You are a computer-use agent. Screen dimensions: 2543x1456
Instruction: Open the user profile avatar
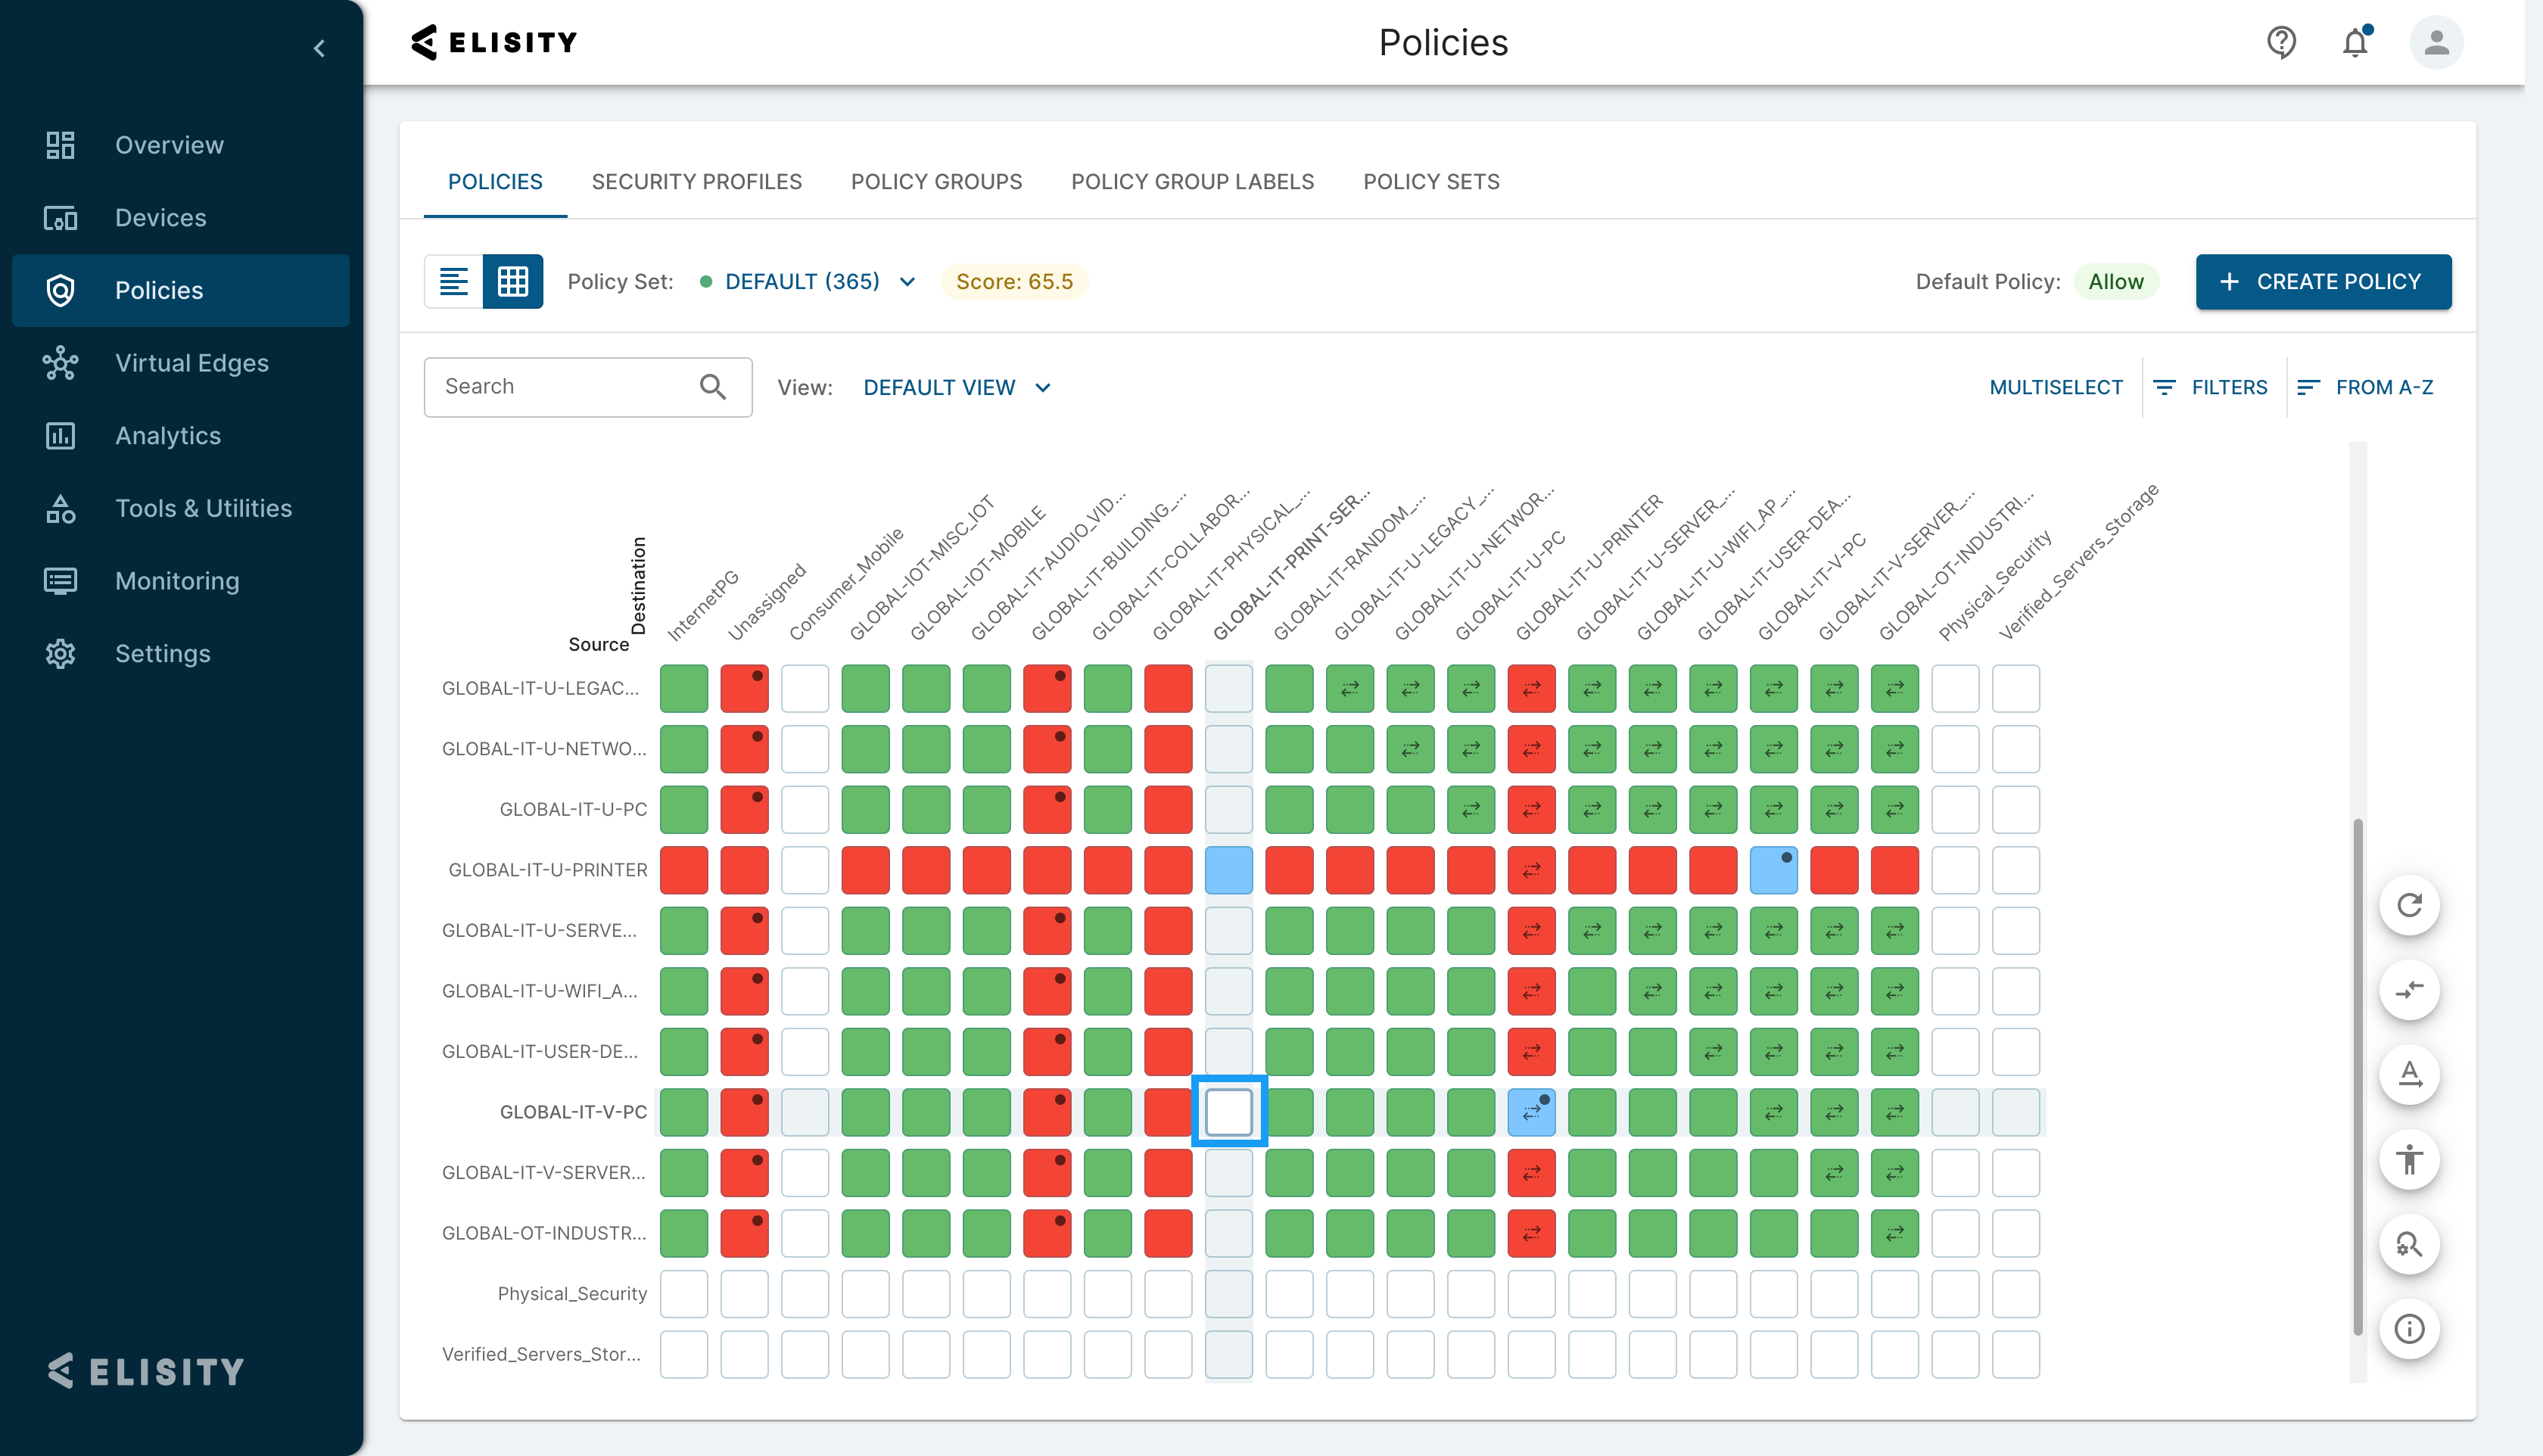click(x=2436, y=42)
